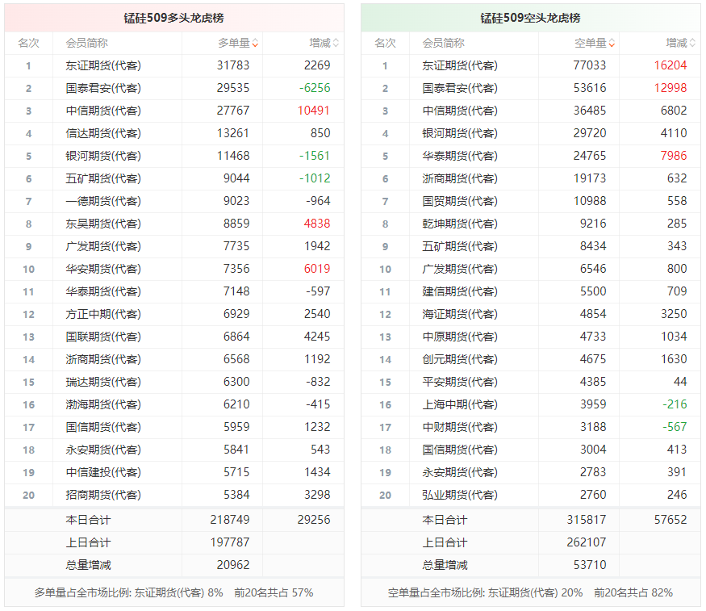Click long total value 218749
This screenshot has width=706, height=611.
coord(230,520)
